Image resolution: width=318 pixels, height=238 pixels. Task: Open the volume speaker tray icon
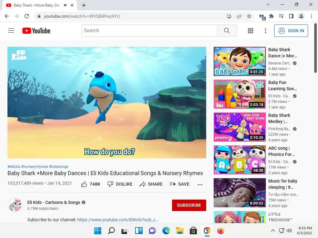289,230
